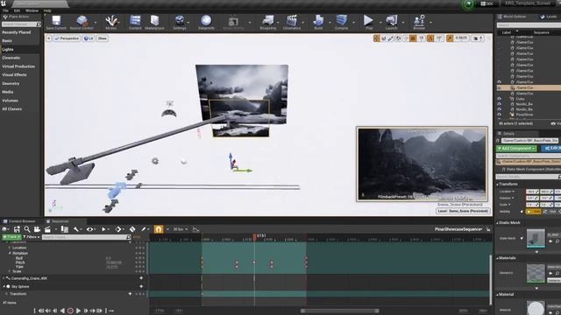
Task: Start Play in editor
Action: click(368, 22)
